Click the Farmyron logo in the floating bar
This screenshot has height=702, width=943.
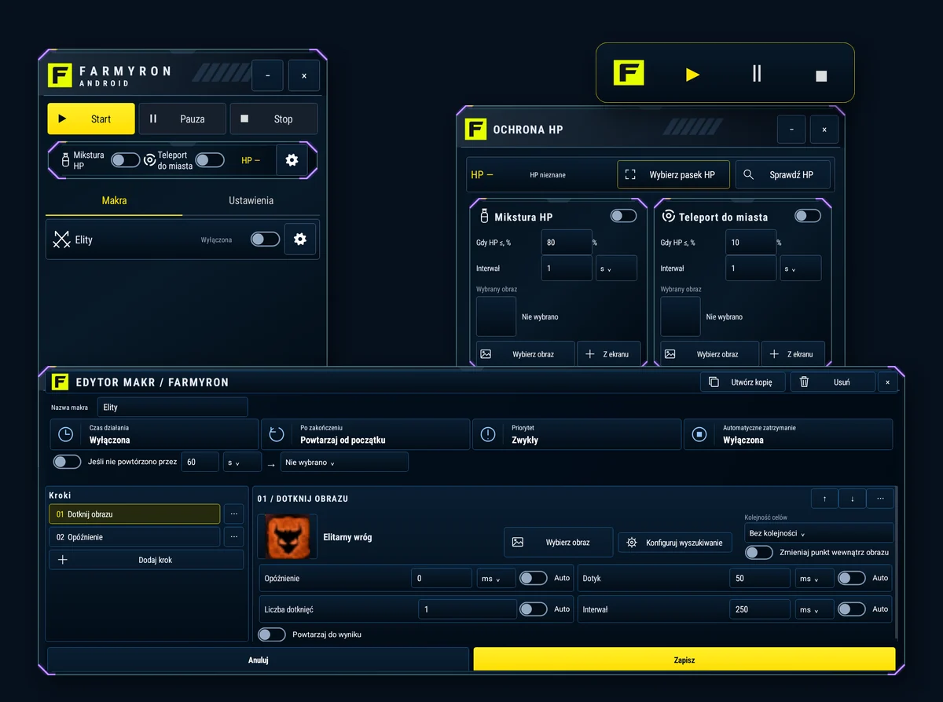coord(629,73)
